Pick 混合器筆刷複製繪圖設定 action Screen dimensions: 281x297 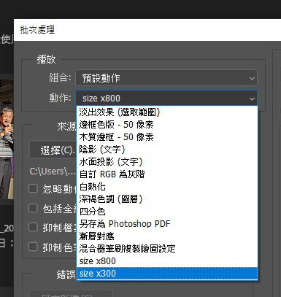(x=167, y=249)
